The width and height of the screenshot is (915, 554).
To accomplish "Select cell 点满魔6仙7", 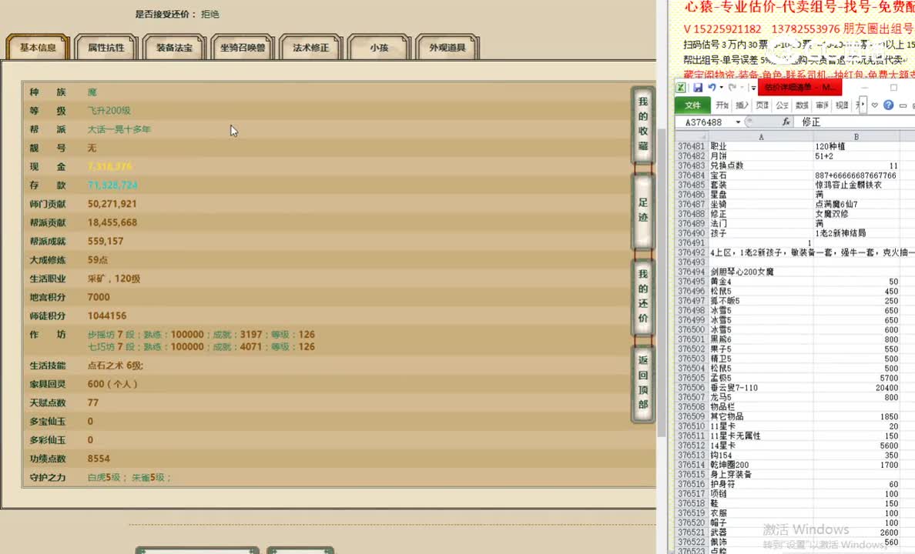I will point(856,204).
